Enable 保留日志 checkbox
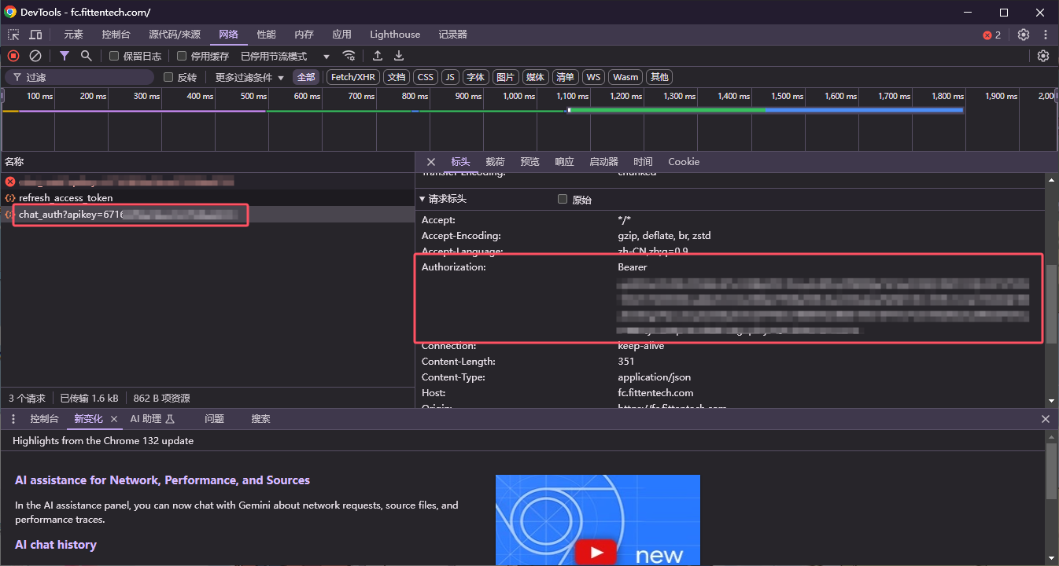The width and height of the screenshot is (1059, 566). coord(114,56)
